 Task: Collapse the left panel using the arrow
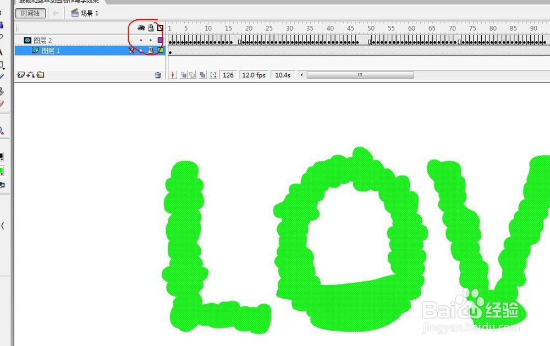click(2, 226)
